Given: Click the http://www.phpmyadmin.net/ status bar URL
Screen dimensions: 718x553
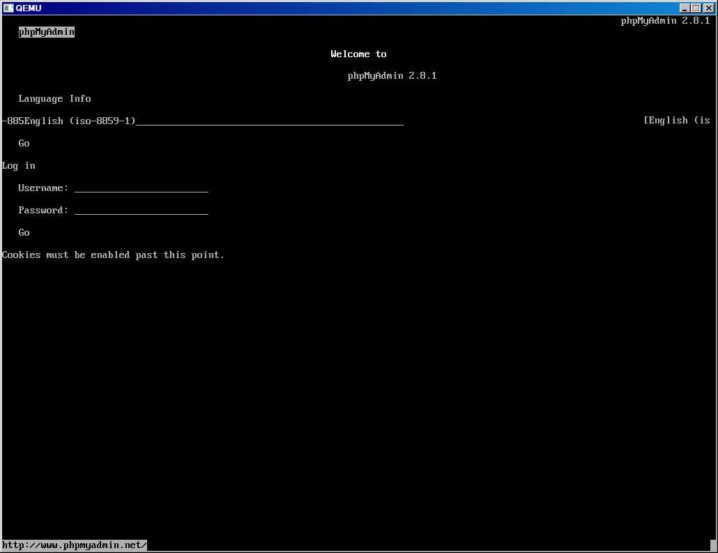Looking at the screenshot, I should click(74, 545).
